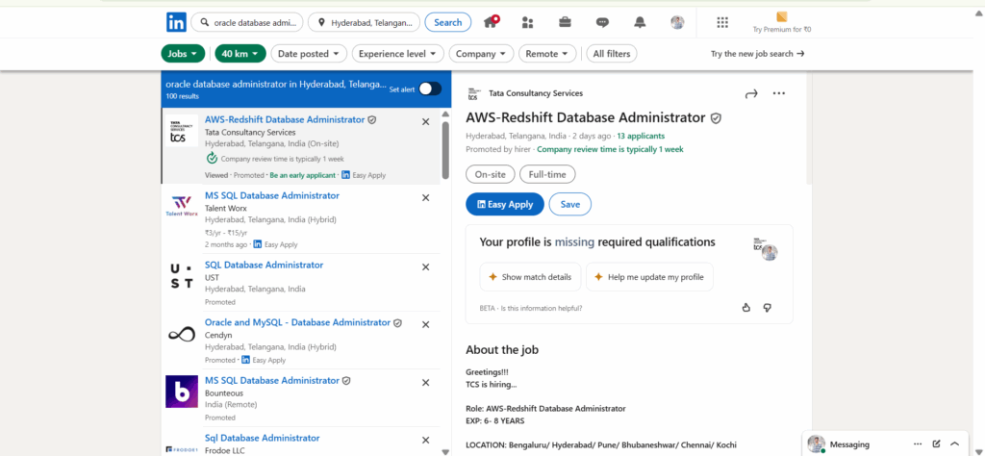
Task: Open the Messaging speech bubble icon in navbar
Action: 602,23
